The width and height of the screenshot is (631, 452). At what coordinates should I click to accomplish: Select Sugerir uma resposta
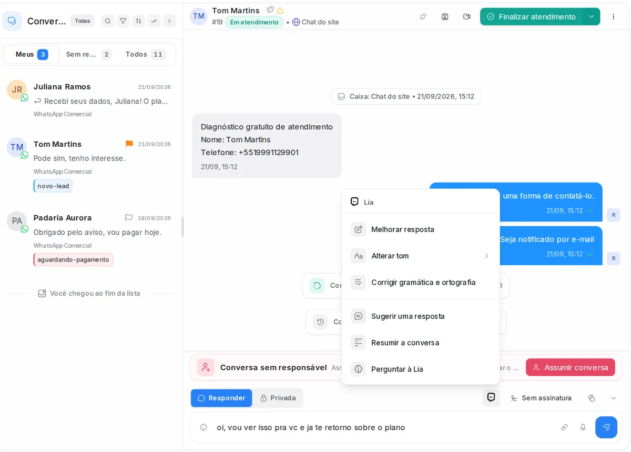[x=421, y=316]
